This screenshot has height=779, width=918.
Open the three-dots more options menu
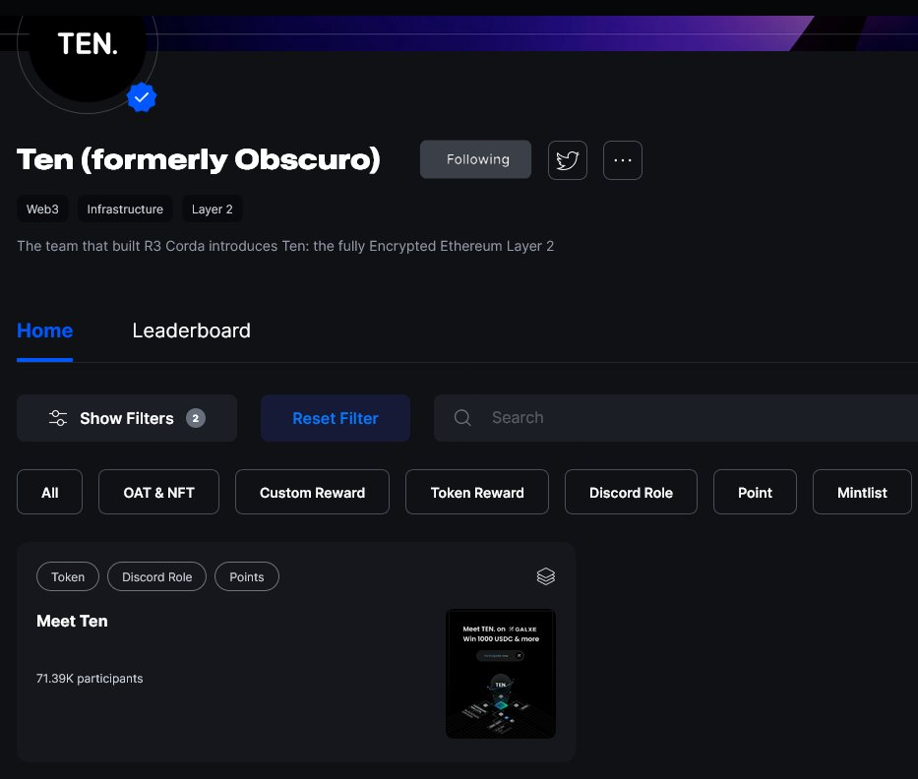pos(623,159)
